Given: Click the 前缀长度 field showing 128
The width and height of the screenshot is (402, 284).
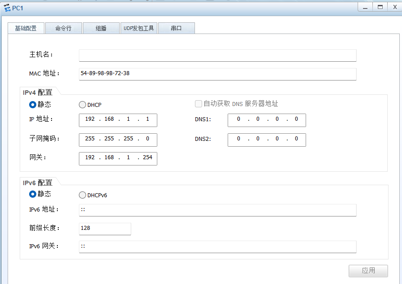Looking at the screenshot, I should click(x=105, y=229).
